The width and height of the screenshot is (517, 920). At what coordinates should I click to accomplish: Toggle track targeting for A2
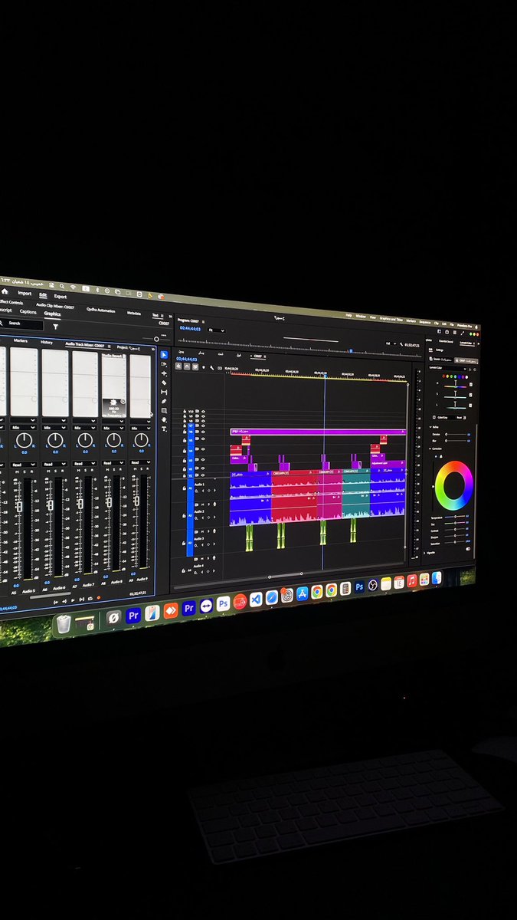[x=191, y=515]
